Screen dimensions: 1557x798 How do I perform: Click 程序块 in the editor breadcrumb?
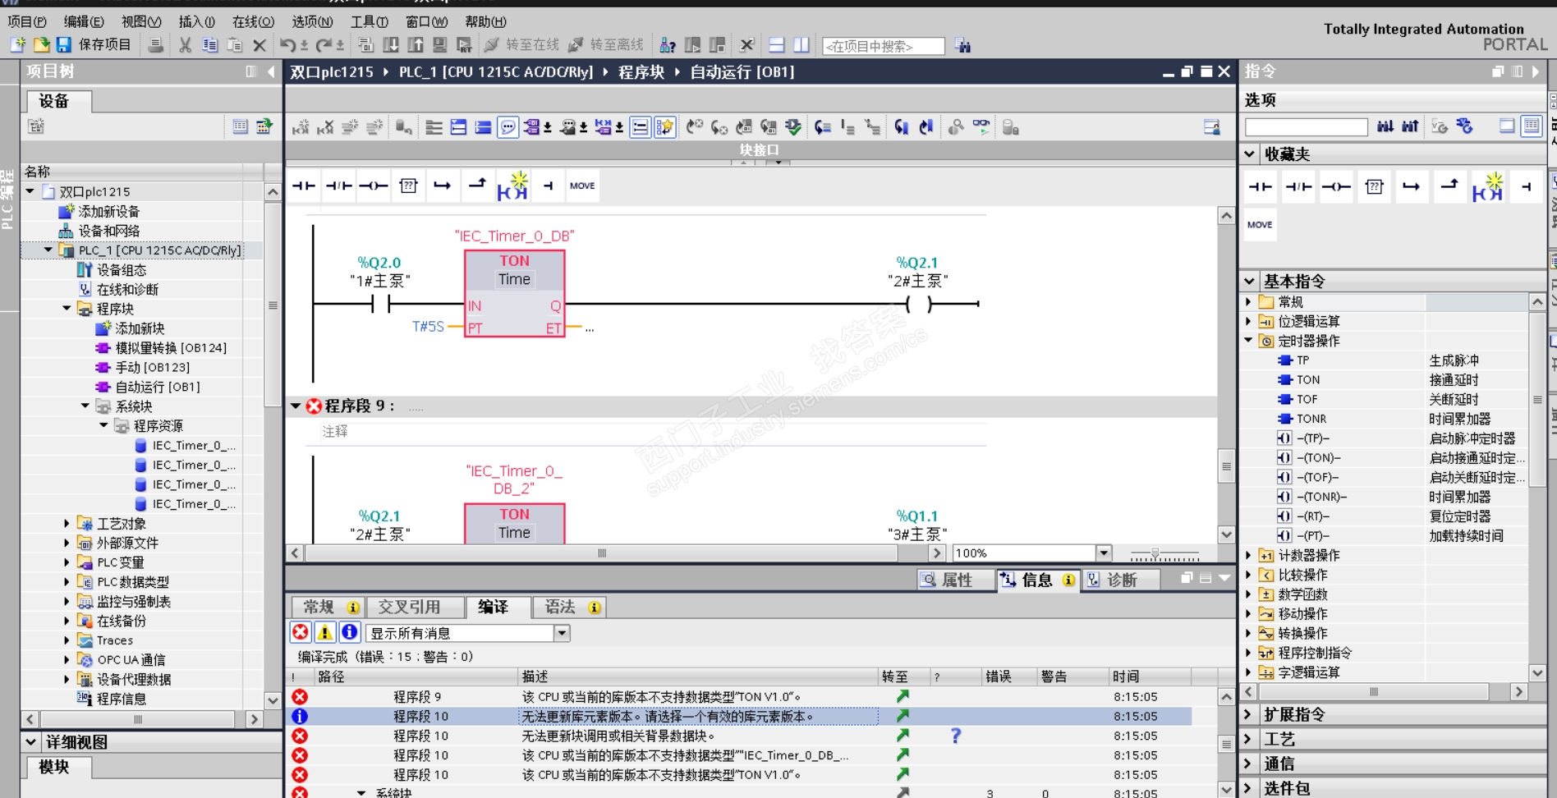(x=641, y=72)
